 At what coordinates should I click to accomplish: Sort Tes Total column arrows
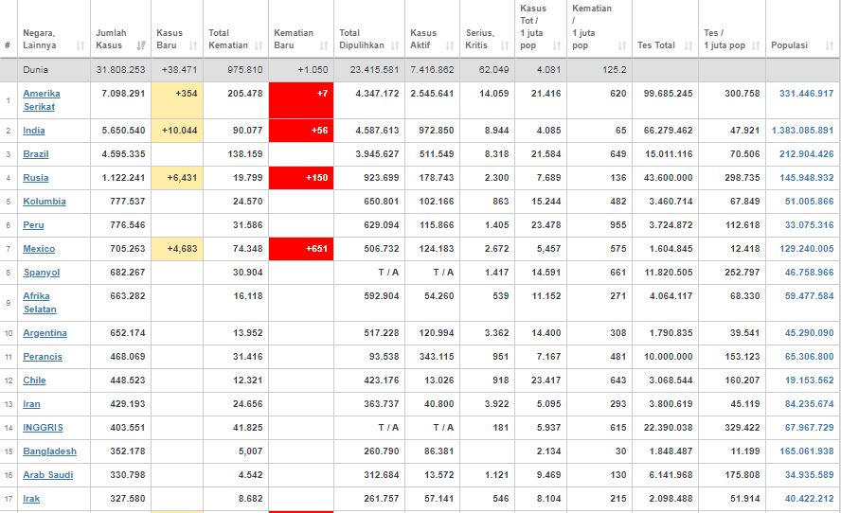click(689, 45)
